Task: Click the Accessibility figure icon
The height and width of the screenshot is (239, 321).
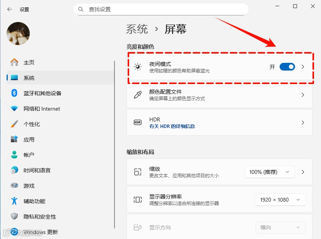Action: [x=14, y=201]
